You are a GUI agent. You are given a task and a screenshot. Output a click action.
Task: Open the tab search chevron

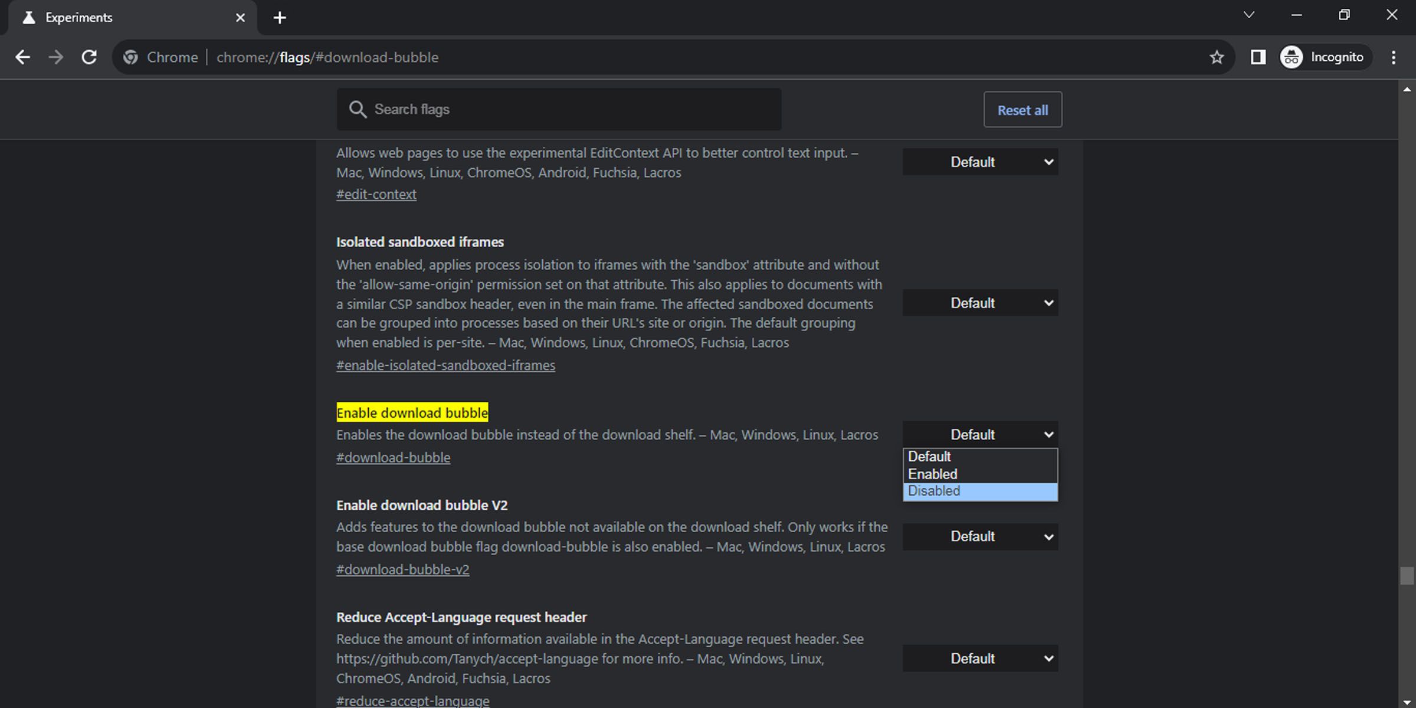[1249, 14]
